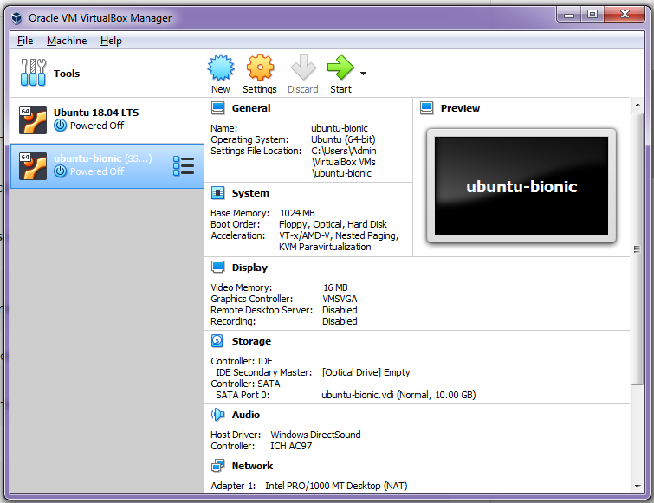This screenshot has height=503, width=654.
Task: Click the Network section header
Action: click(x=252, y=466)
